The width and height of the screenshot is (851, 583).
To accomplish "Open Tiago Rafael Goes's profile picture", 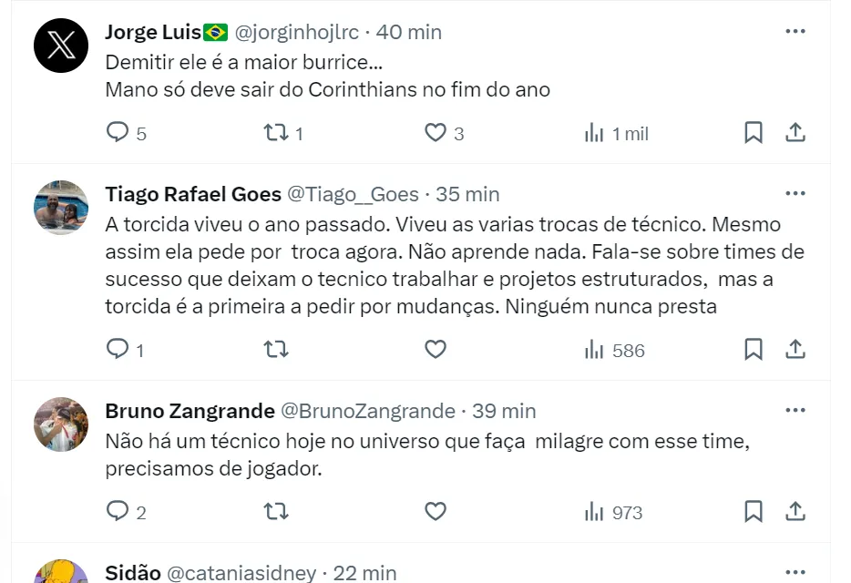I will point(61,208).
